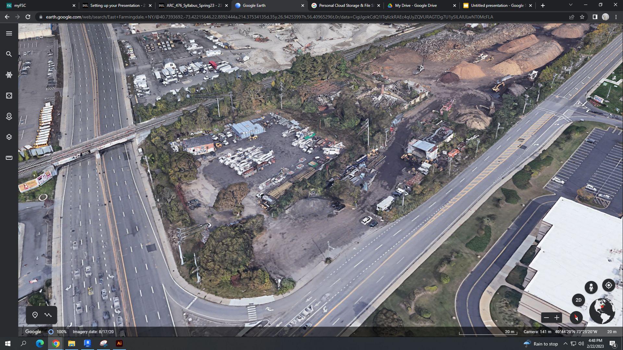This screenshot has height=350, width=623.
Task: Click the Pegman Street View icon
Action: point(591,287)
